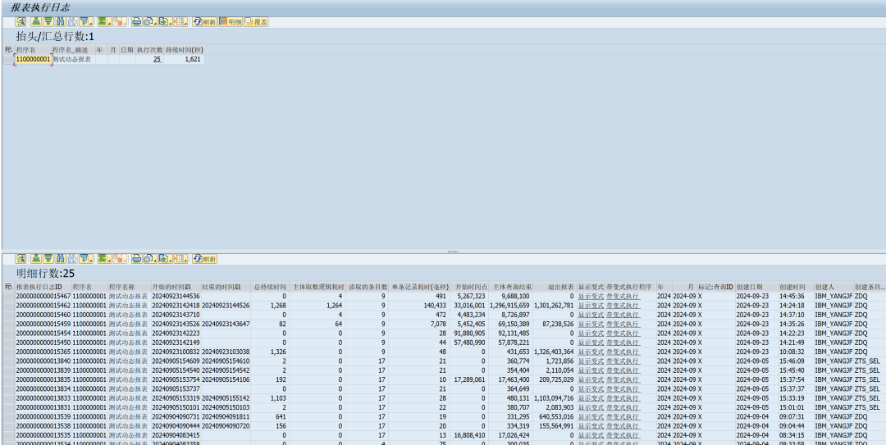
Task: Select all rows in the header summary grid
Action: coord(8,50)
